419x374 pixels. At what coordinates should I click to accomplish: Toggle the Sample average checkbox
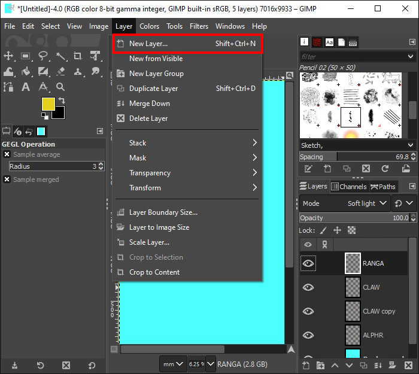[x=7, y=154]
